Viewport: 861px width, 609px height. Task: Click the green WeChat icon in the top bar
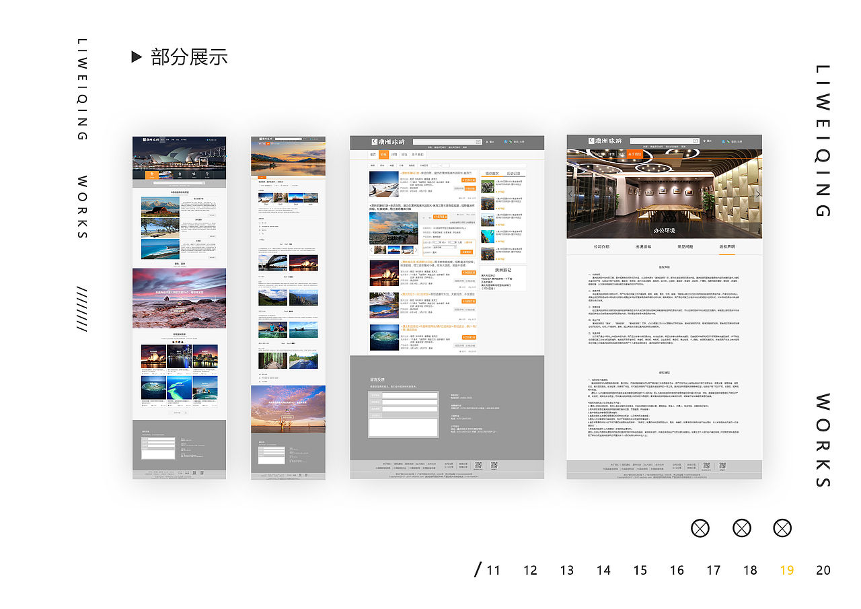point(510,141)
